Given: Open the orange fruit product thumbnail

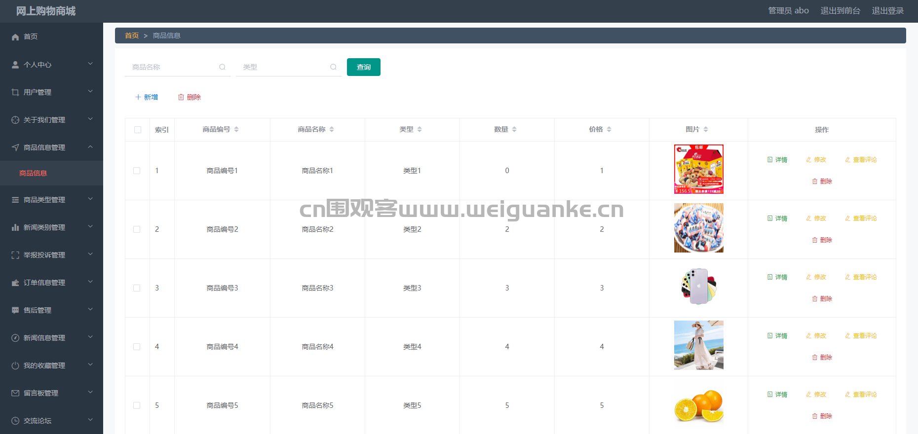Looking at the screenshot, I should 698,405.
